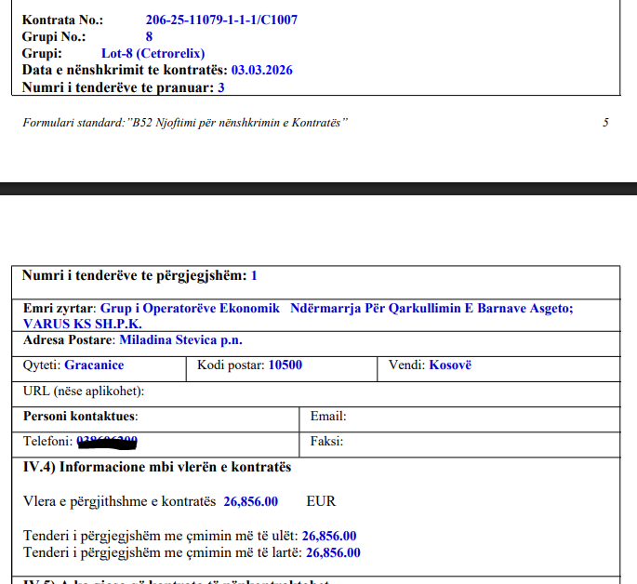Select the highest-price responsive tender amount
Screen dimensions: 637x584
pos(333,552)
